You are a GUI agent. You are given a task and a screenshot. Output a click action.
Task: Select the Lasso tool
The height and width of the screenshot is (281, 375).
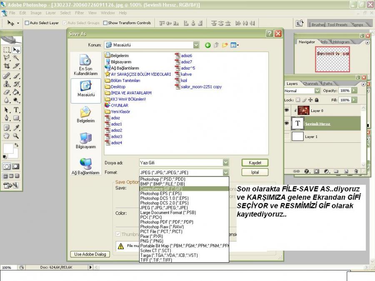pyautogui.click(x=7, y=57)
